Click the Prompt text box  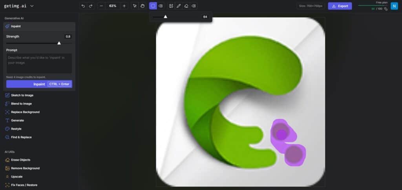(x=39, y=63)
